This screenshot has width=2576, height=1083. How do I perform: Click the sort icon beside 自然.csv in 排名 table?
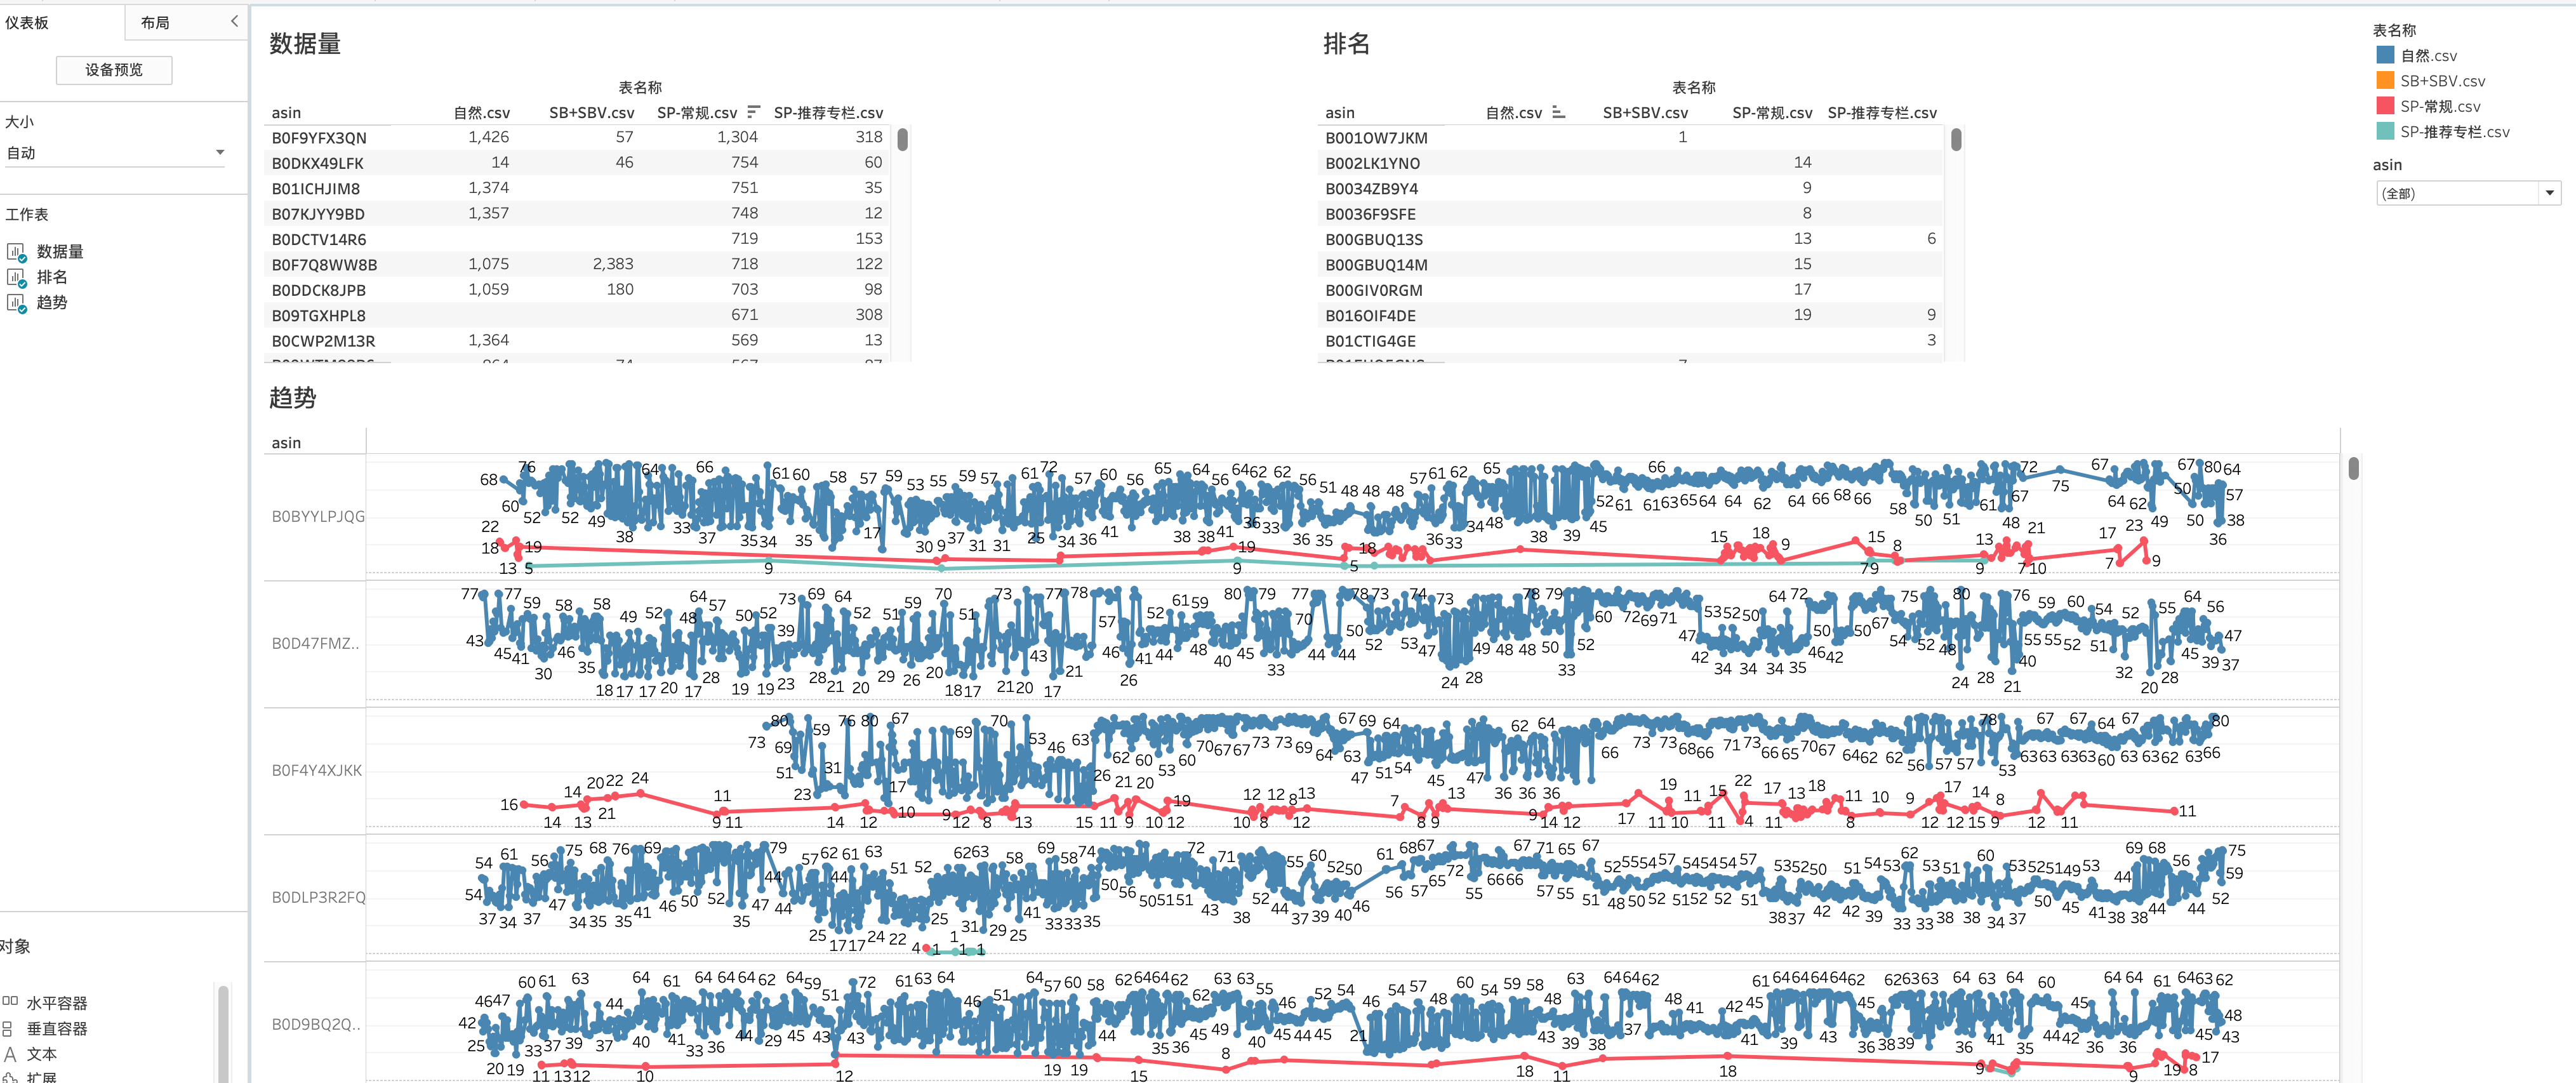click(x=1558, y=112)
